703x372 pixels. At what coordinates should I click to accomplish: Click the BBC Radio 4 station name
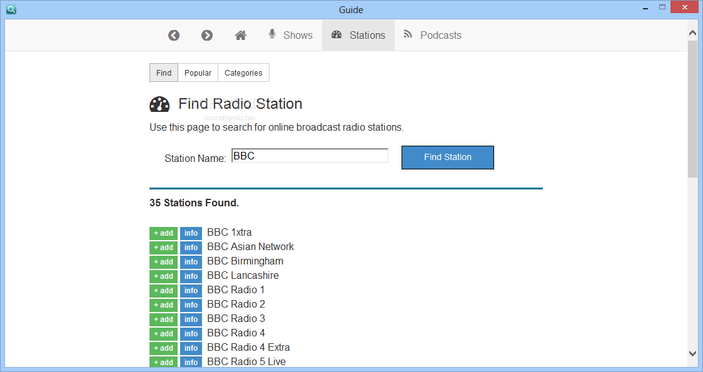[236, 333]
